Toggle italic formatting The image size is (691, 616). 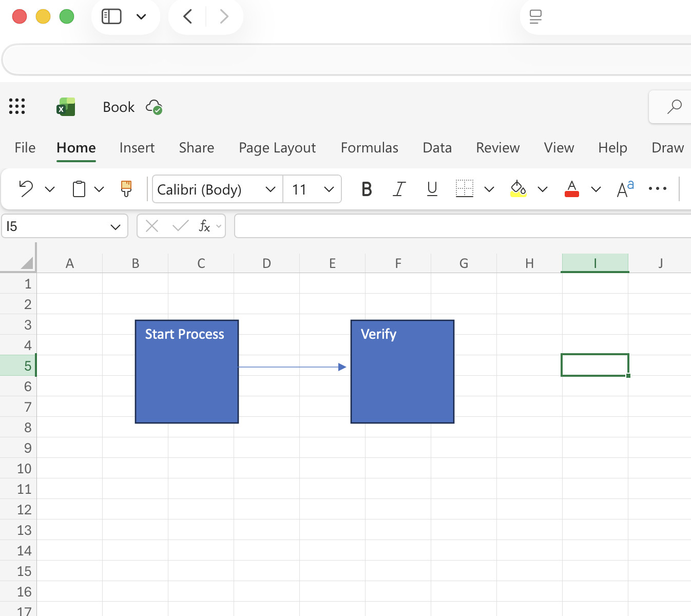(399, 189)
